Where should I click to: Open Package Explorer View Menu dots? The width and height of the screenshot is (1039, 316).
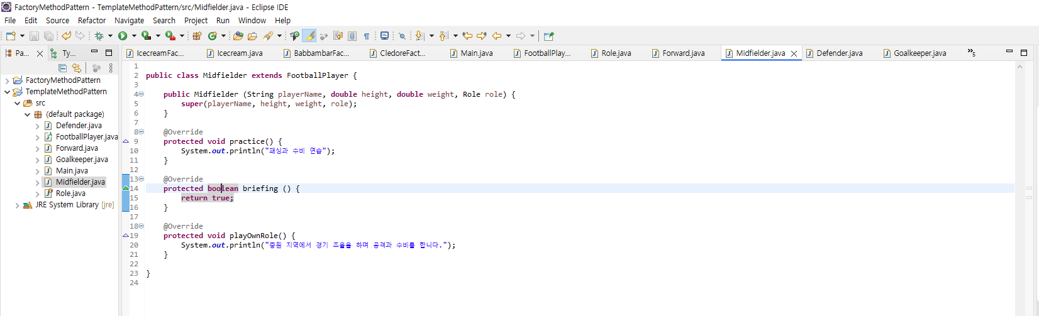(111, 68)
